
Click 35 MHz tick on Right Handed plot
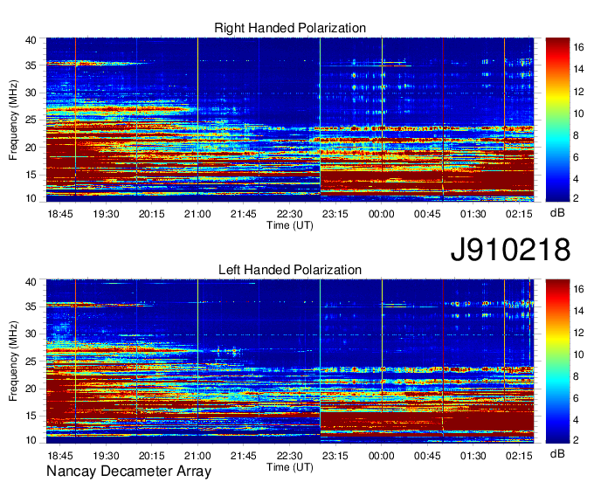pos(31,65)
